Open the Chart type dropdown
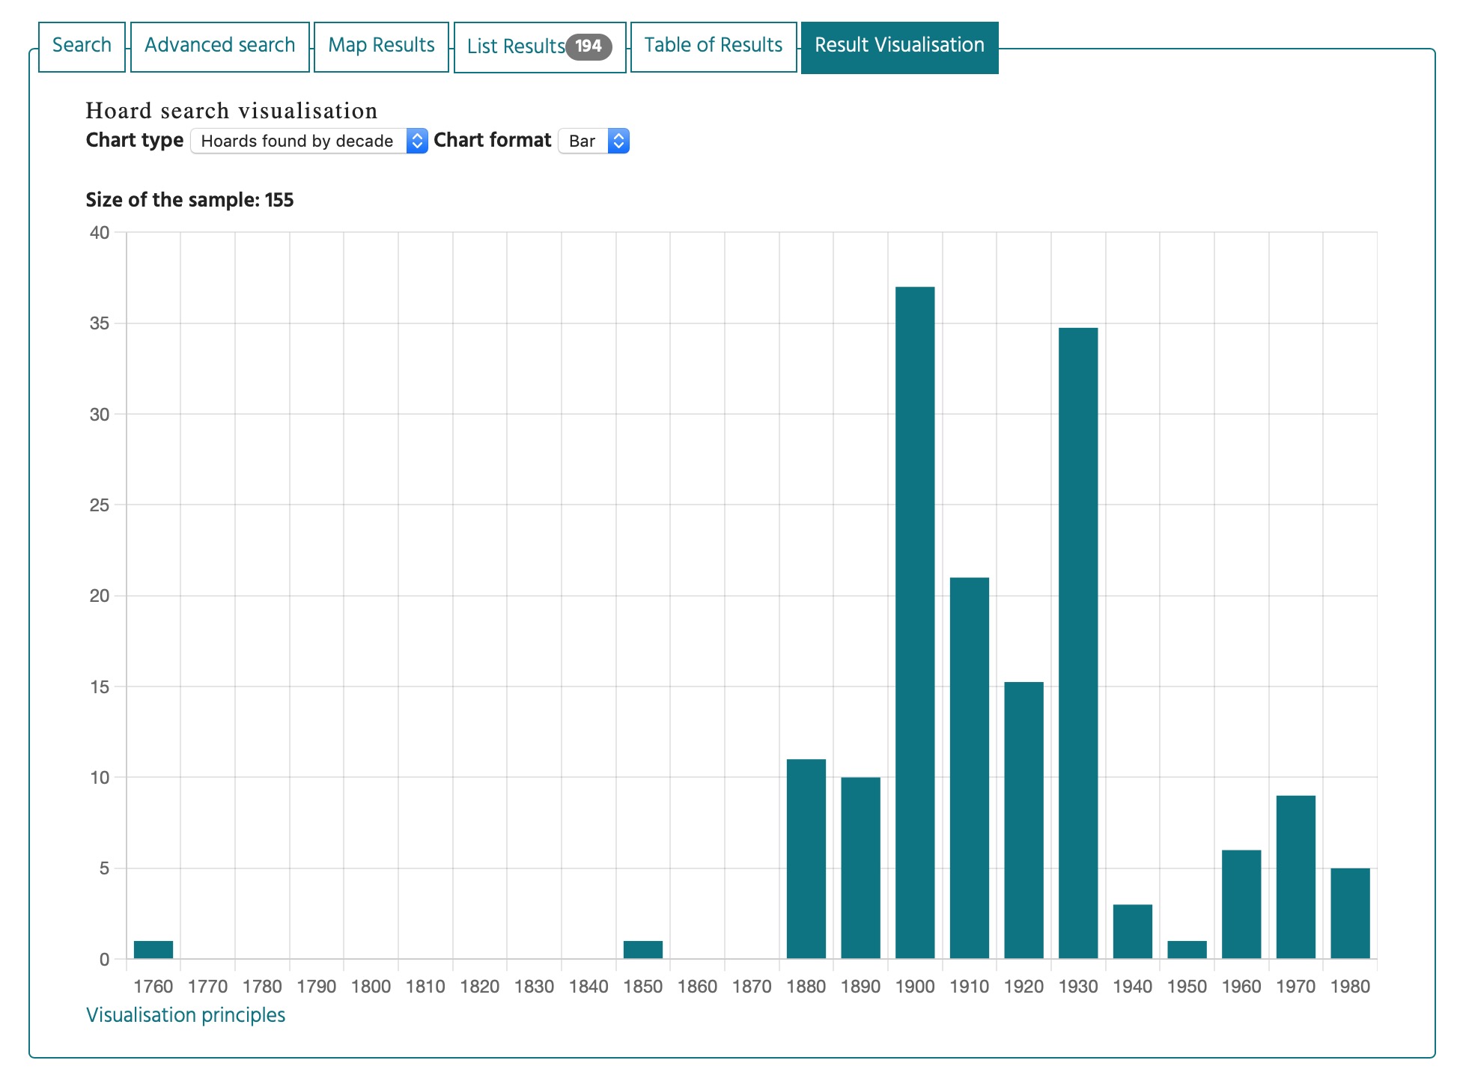Viewport: 1460px width, 1081px height. (x=299, y=141)
